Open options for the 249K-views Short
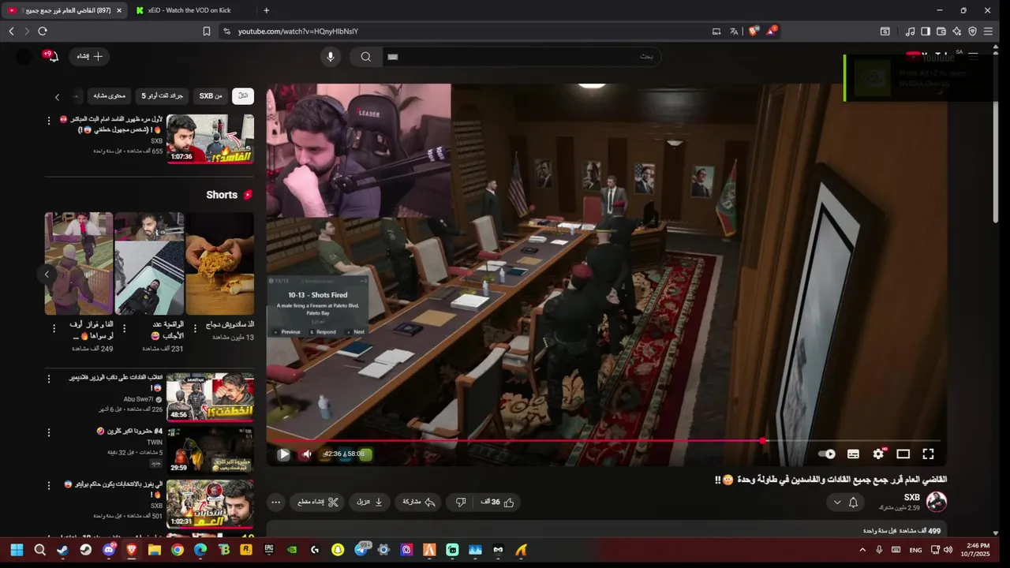The height and width of the screenshot is (568, 1010). tap(54, 327)
